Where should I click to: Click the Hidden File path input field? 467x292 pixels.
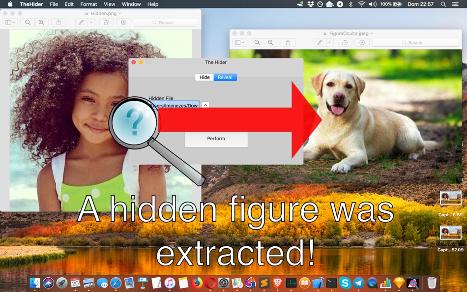click(x=174, y=105)
